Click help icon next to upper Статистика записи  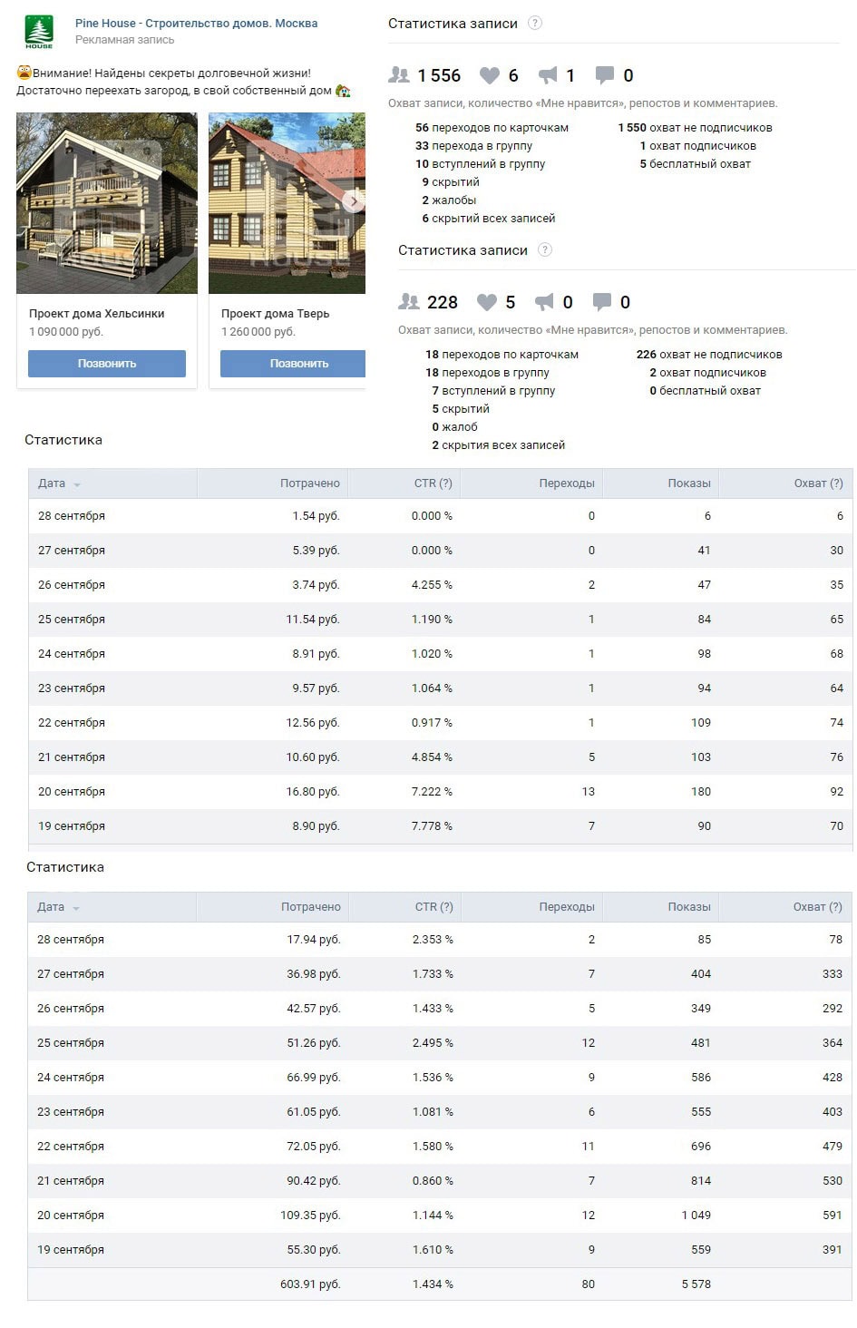point(535,24)
